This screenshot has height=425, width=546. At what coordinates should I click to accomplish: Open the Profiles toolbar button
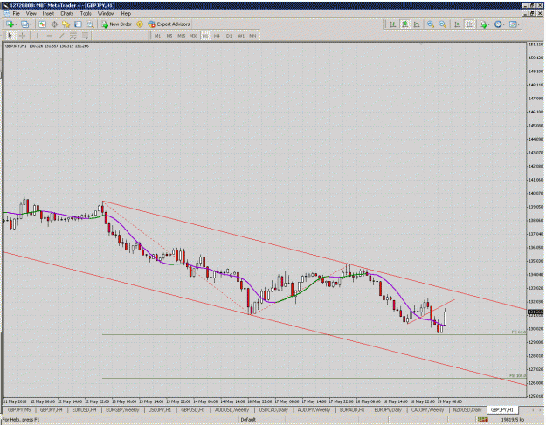[24, 24]
